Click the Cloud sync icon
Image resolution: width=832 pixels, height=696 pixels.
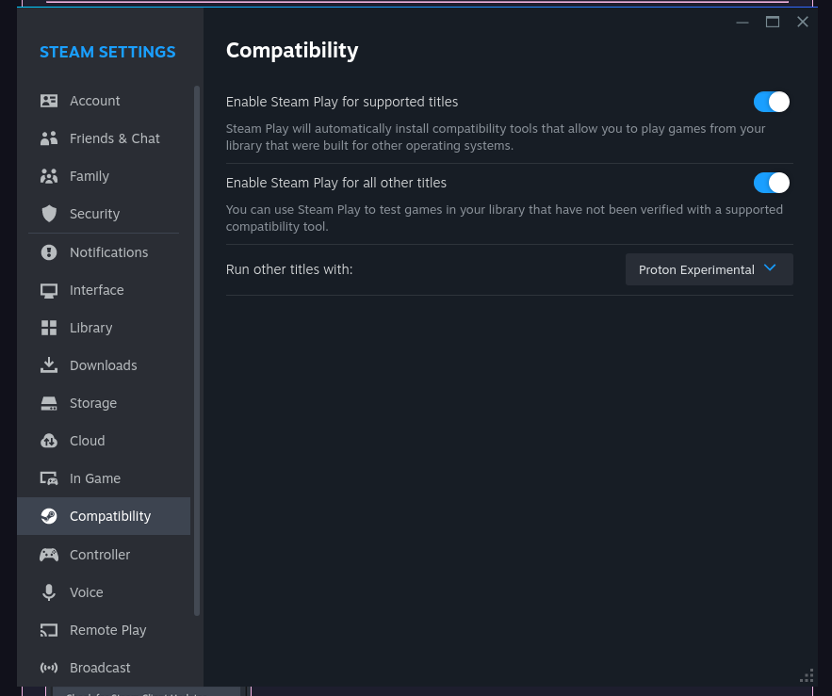pyautogui.click(x=49, y=441)
